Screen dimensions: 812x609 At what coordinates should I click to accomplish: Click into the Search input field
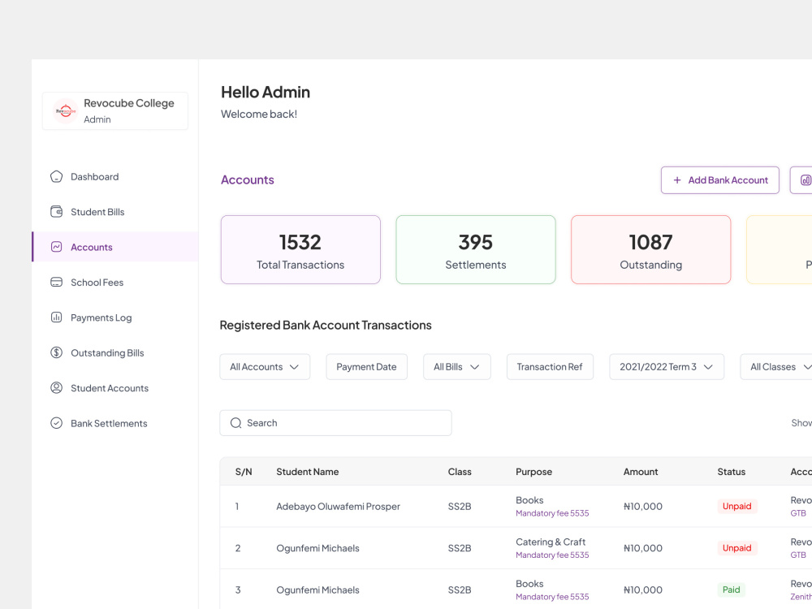tap(335, 423)
